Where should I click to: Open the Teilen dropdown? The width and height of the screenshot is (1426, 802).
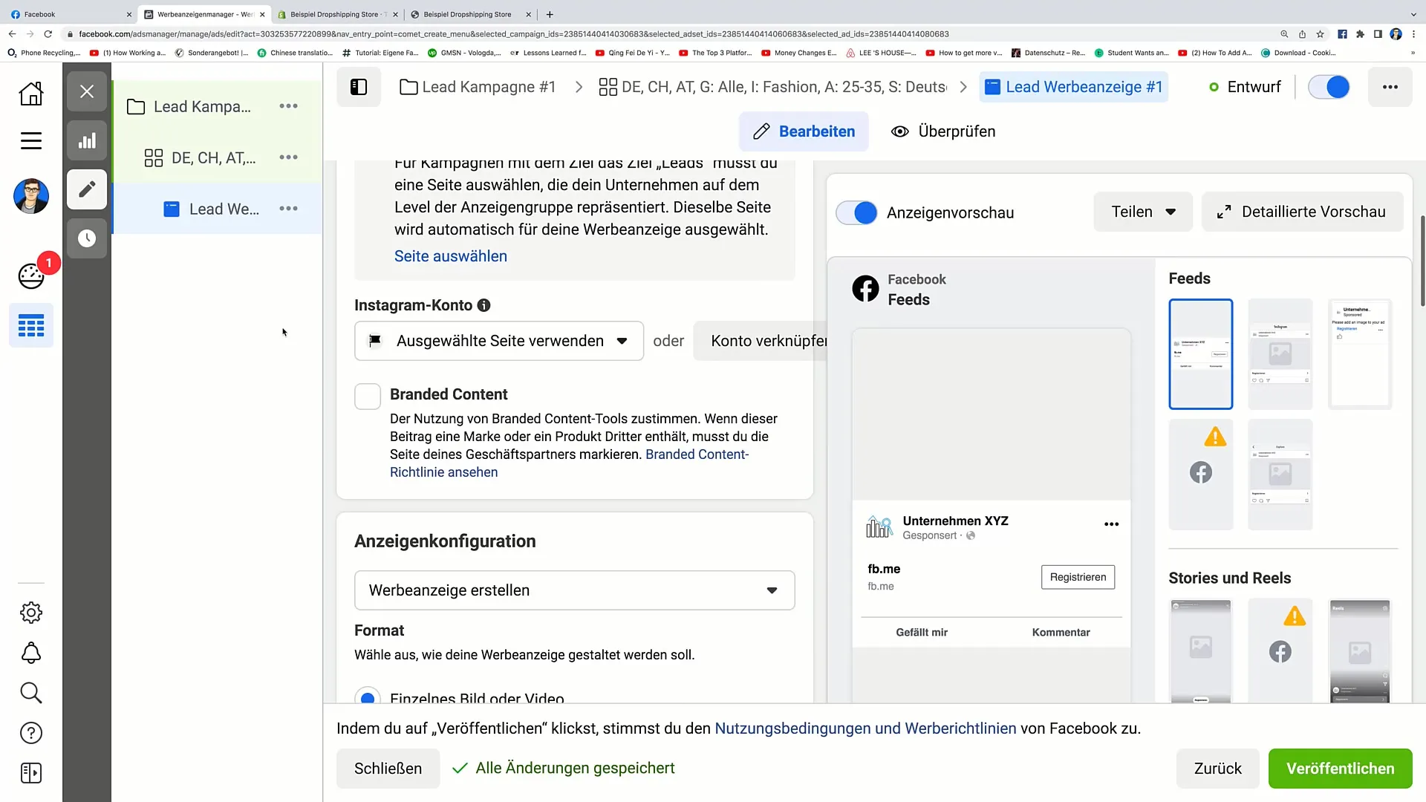click(1142, 212)
